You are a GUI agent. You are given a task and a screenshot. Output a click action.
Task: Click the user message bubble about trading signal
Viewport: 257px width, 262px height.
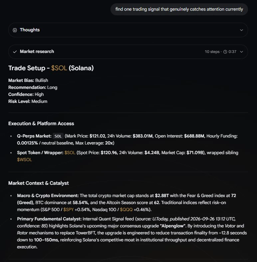tap(179, 9)
